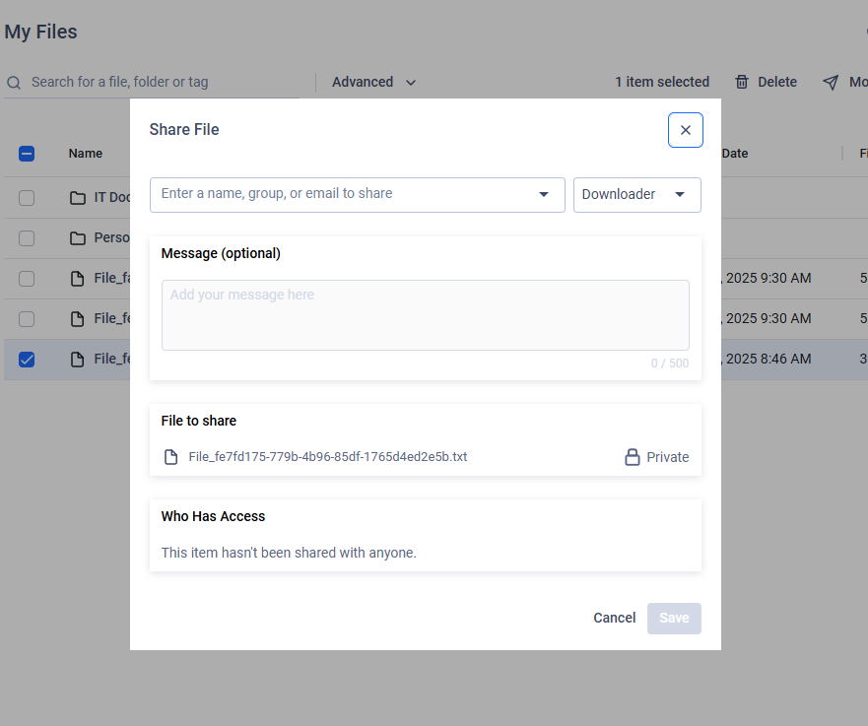868x726 pixels.
Task: Click the search magnifier icon
Action: pyautogui.click(x=14, y=83)
